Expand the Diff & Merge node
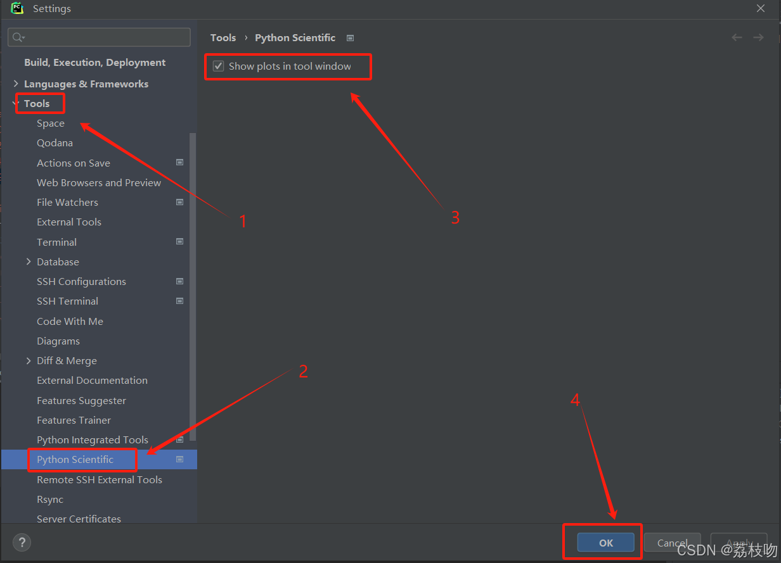The width and height of the screenshot is (781, 563). pos(29,360)
